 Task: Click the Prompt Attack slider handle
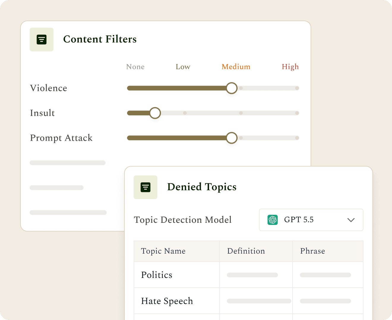[232, 138]
